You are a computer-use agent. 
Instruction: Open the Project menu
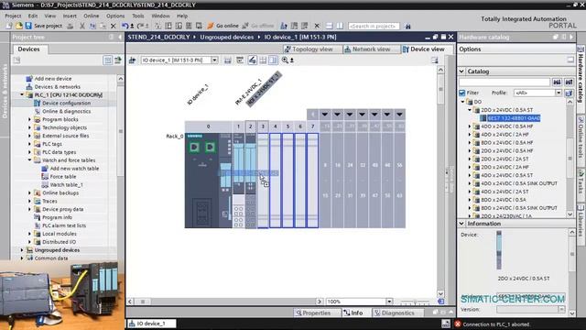pyautogui.click(x=13, y=16)
